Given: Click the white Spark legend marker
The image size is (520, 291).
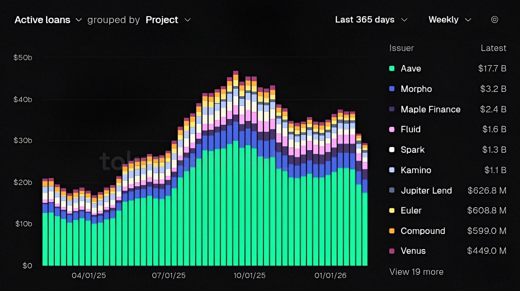Looking at the screenshot, I should pyautogui.click(x=392, y=150).
